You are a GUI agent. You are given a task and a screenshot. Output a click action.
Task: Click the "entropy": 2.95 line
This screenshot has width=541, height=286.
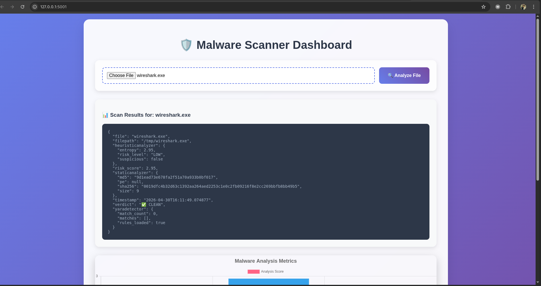pos(136,150)
